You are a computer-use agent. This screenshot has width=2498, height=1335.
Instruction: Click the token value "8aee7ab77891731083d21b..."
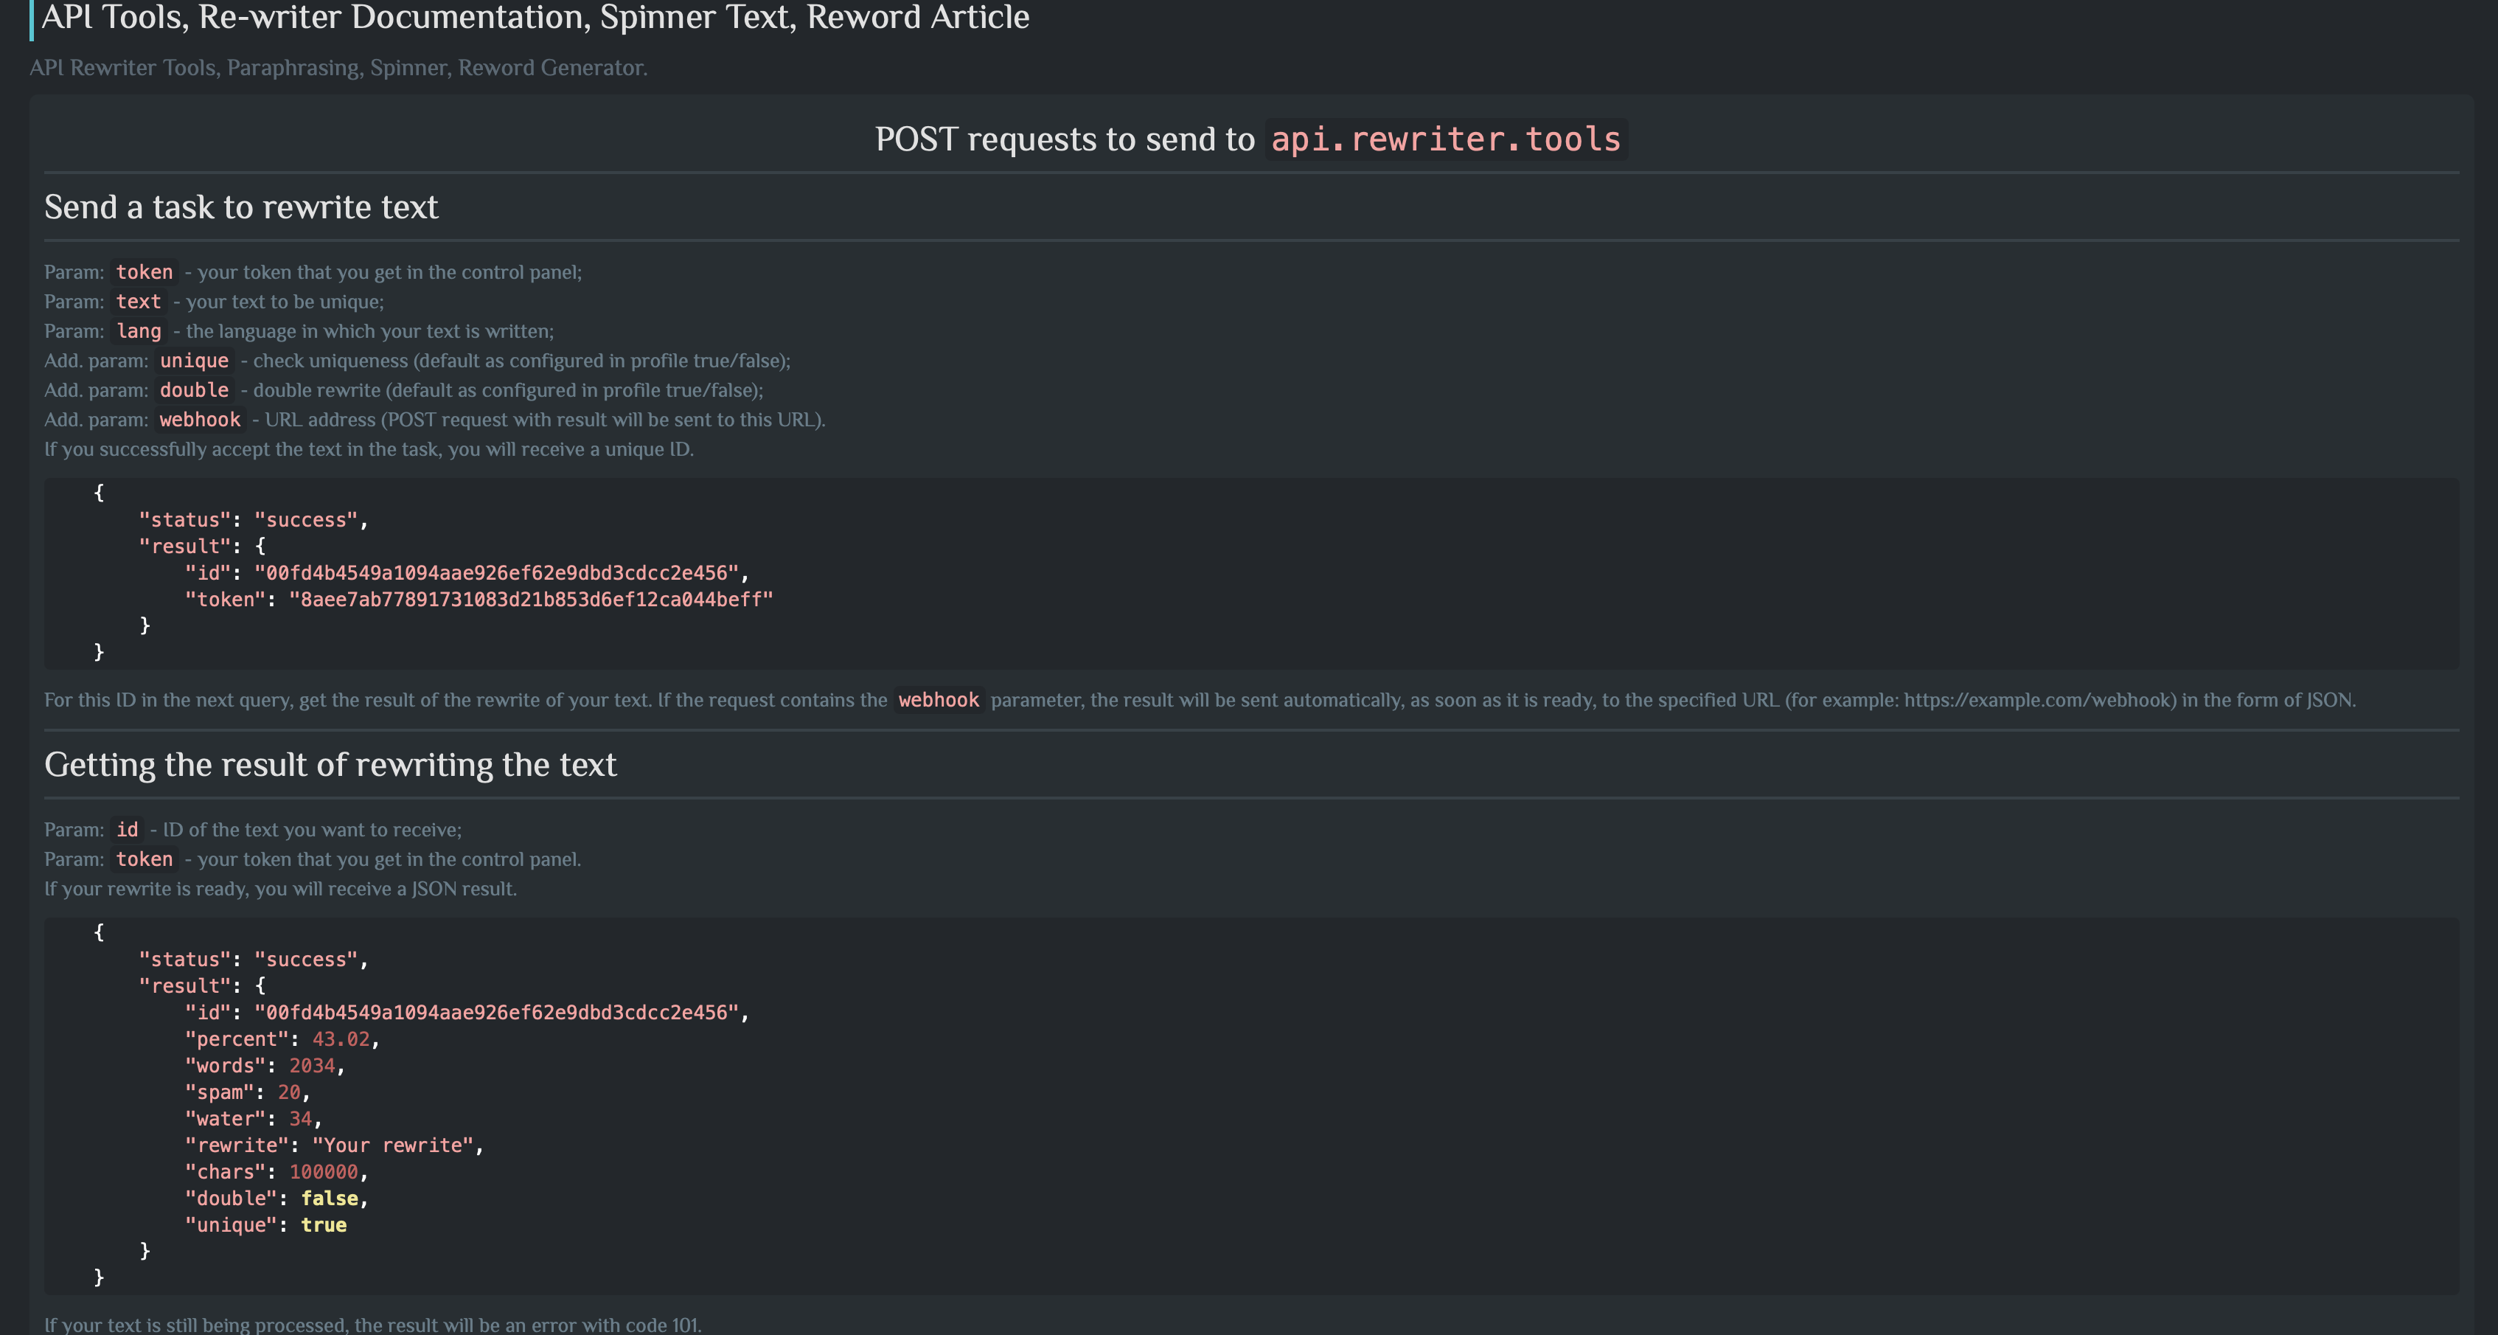[532, 600]
